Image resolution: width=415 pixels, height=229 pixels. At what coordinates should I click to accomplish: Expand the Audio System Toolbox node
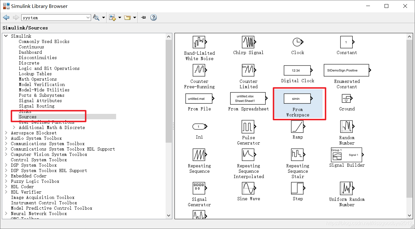[x=6, y=138]
